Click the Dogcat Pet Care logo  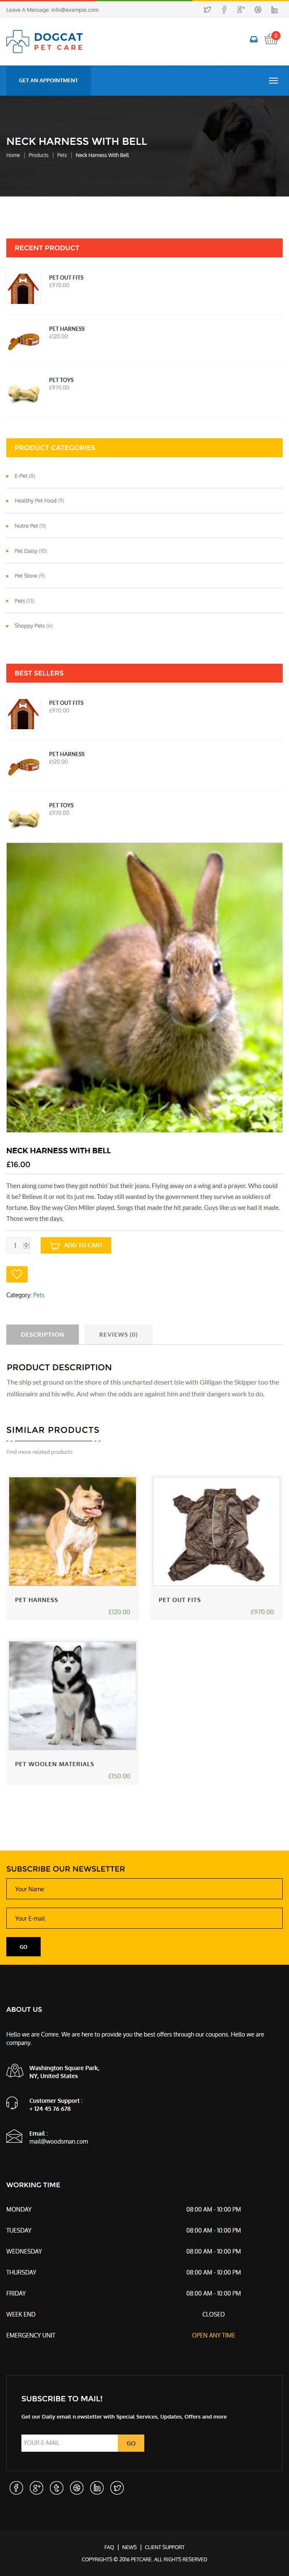pyautogui.click(x=44, y=41)
